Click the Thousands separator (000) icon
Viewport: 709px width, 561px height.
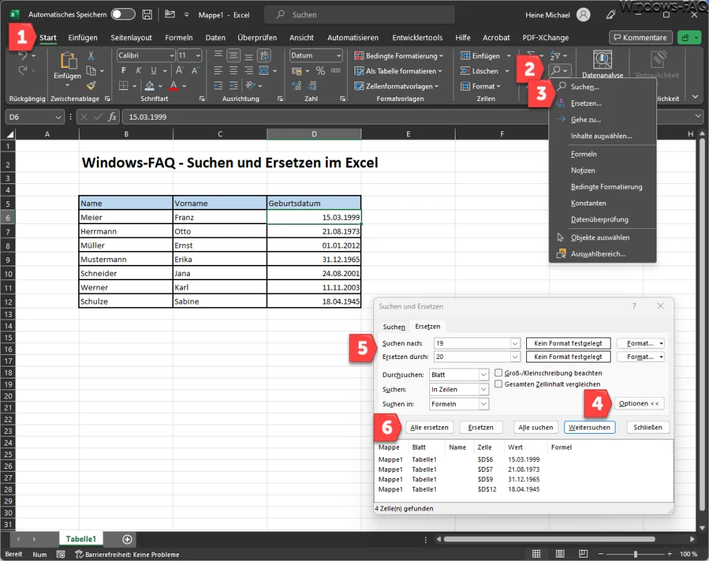[336, 71]
